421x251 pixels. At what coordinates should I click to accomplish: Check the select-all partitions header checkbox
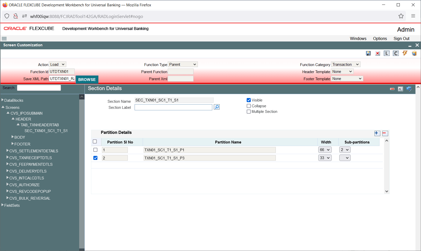point(95,142)
